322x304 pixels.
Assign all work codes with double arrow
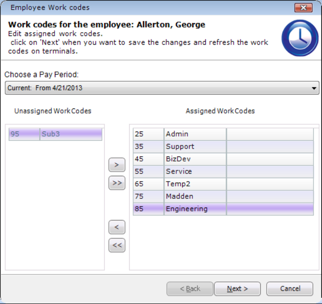point(117,183)
